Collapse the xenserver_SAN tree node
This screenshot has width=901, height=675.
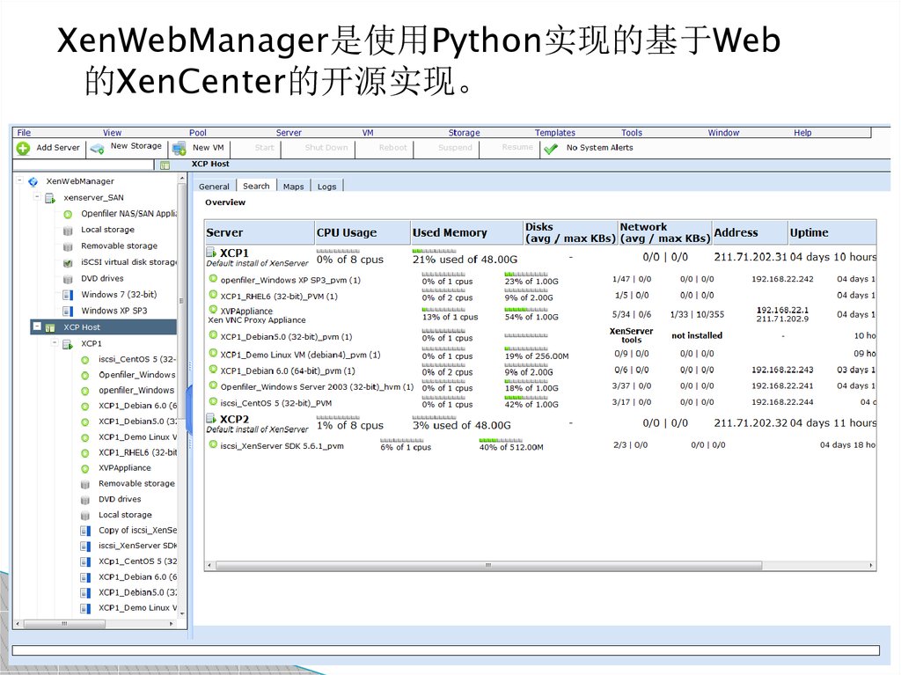pyautogui.click(x=38, y=198)
